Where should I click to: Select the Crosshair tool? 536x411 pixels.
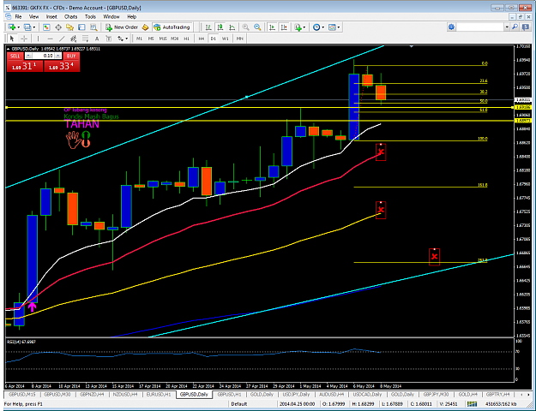click(x=24, y=39)
